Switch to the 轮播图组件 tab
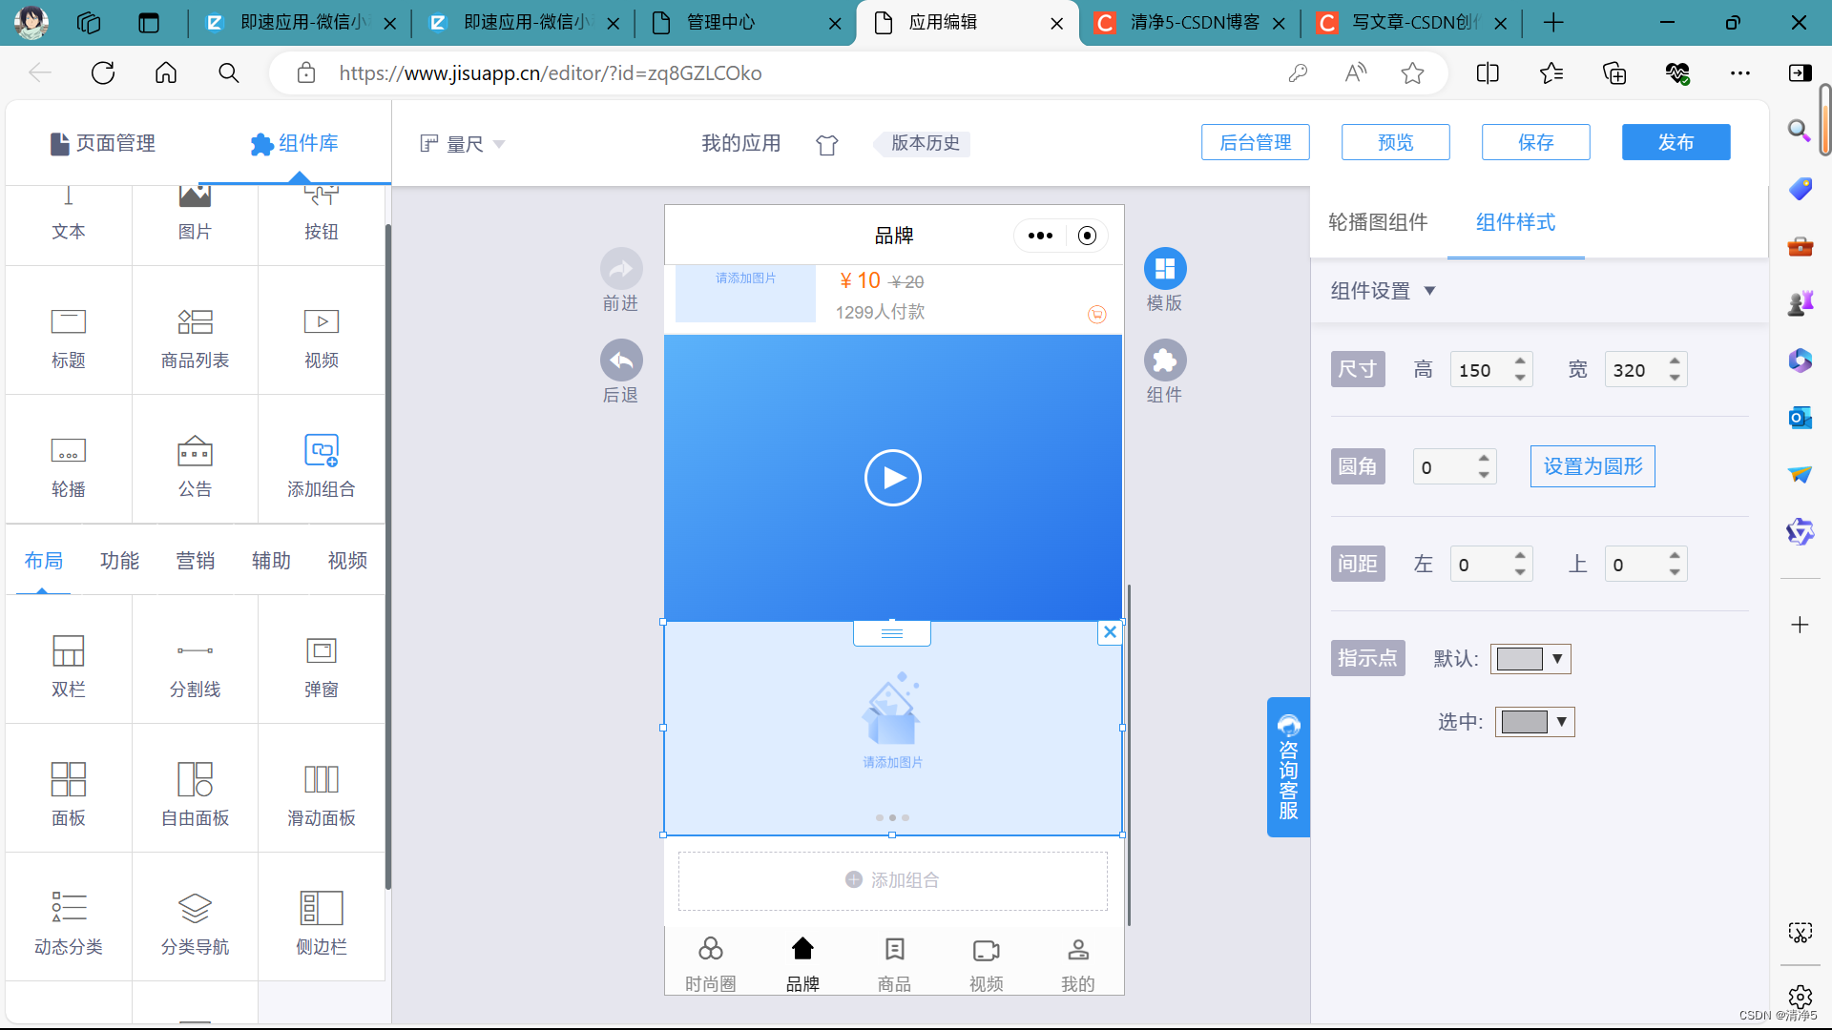The width and height of the screenshot is (1832, 1030). click(x=1378, y=222)
